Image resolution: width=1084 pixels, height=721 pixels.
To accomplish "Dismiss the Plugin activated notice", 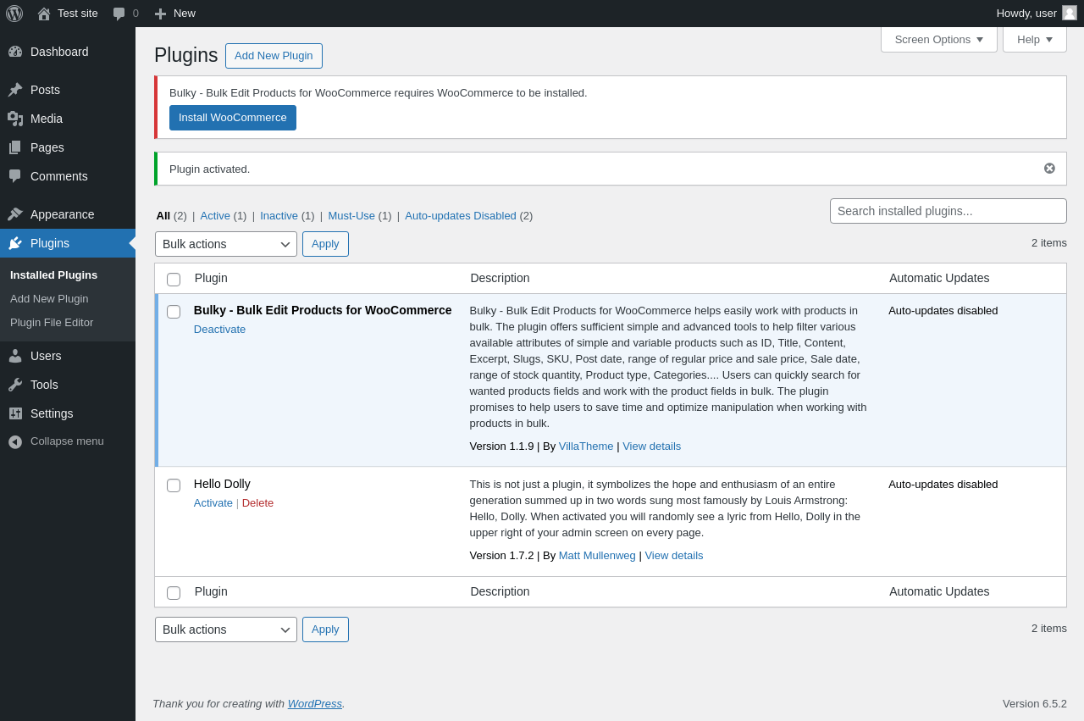I will point(1049,169).
